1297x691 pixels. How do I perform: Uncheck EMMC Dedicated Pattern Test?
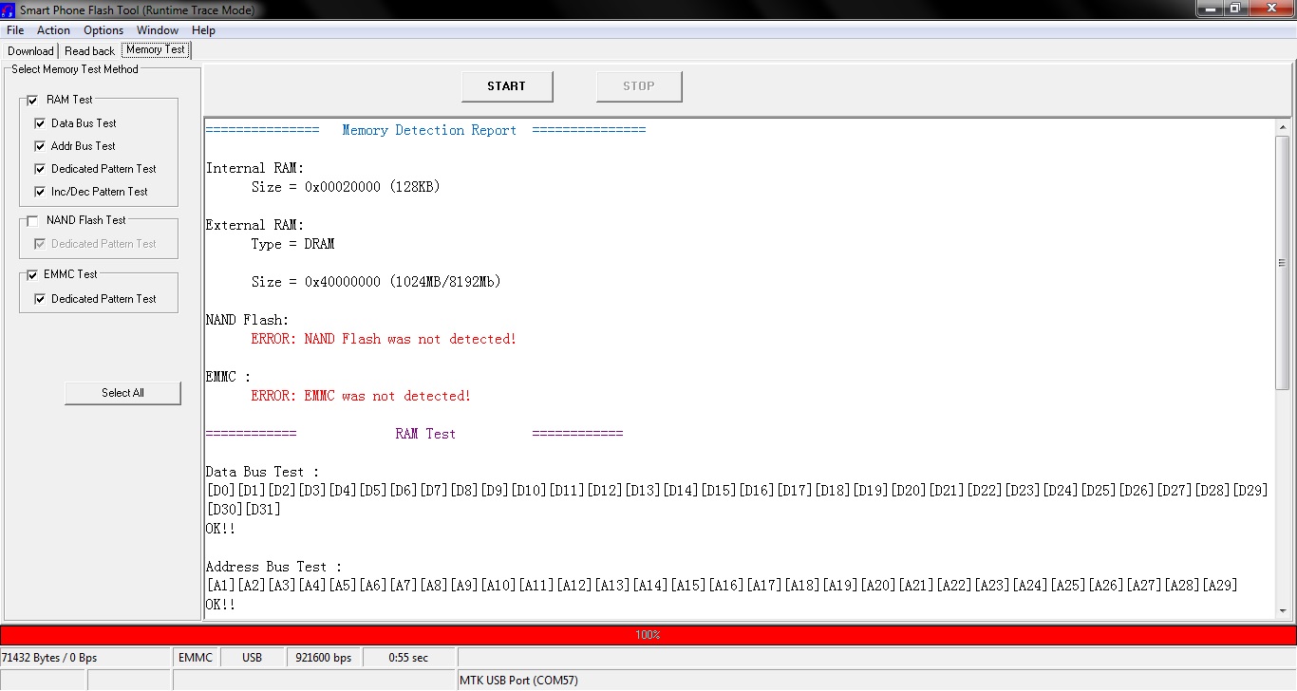tap(40, 299)
